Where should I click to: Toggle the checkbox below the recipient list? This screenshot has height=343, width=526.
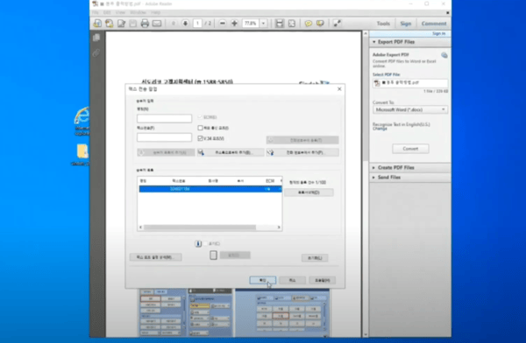tap(205, 243)
